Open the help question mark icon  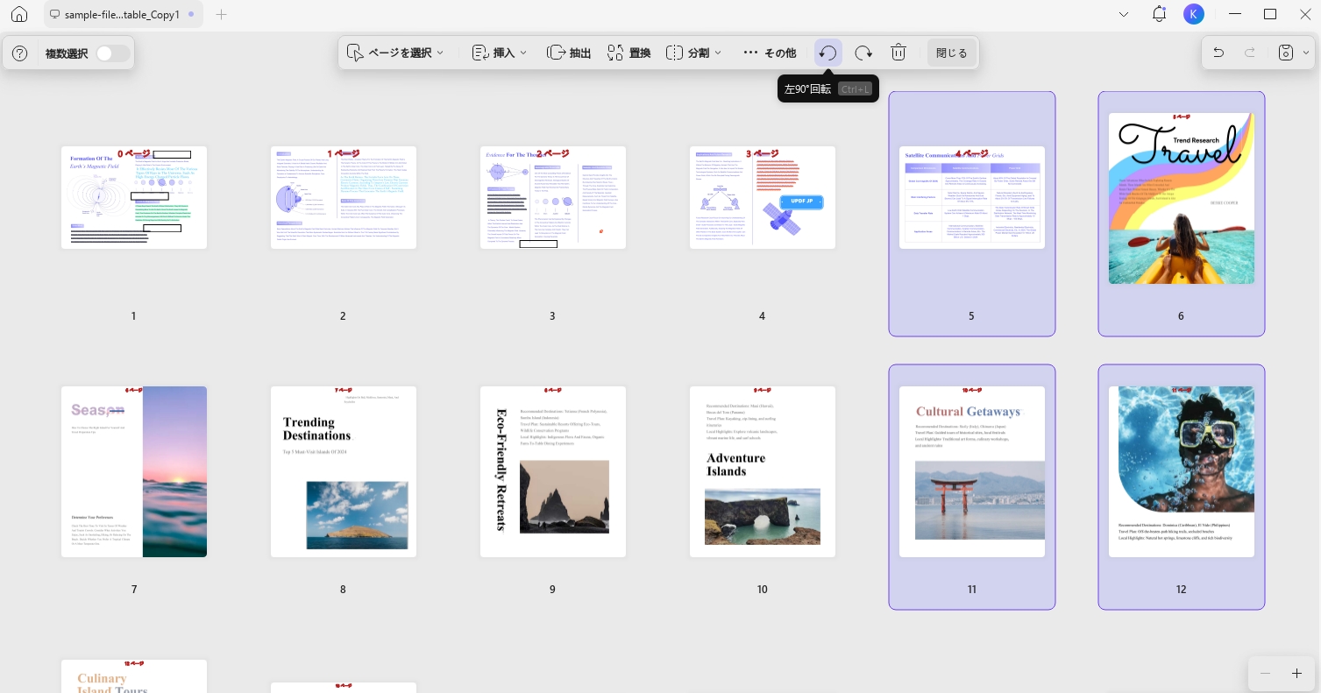(x=19, y=53)
